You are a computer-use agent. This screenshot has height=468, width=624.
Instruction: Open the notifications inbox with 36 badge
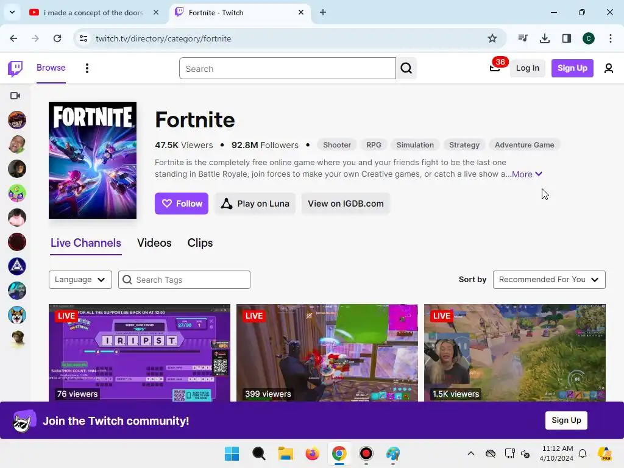495,68
